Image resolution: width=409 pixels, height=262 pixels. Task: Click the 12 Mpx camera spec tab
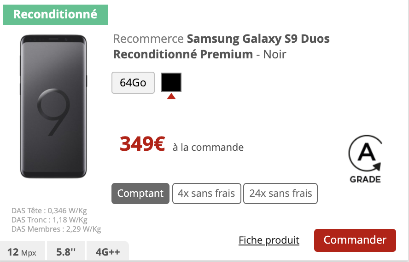[x=22, y=252]
